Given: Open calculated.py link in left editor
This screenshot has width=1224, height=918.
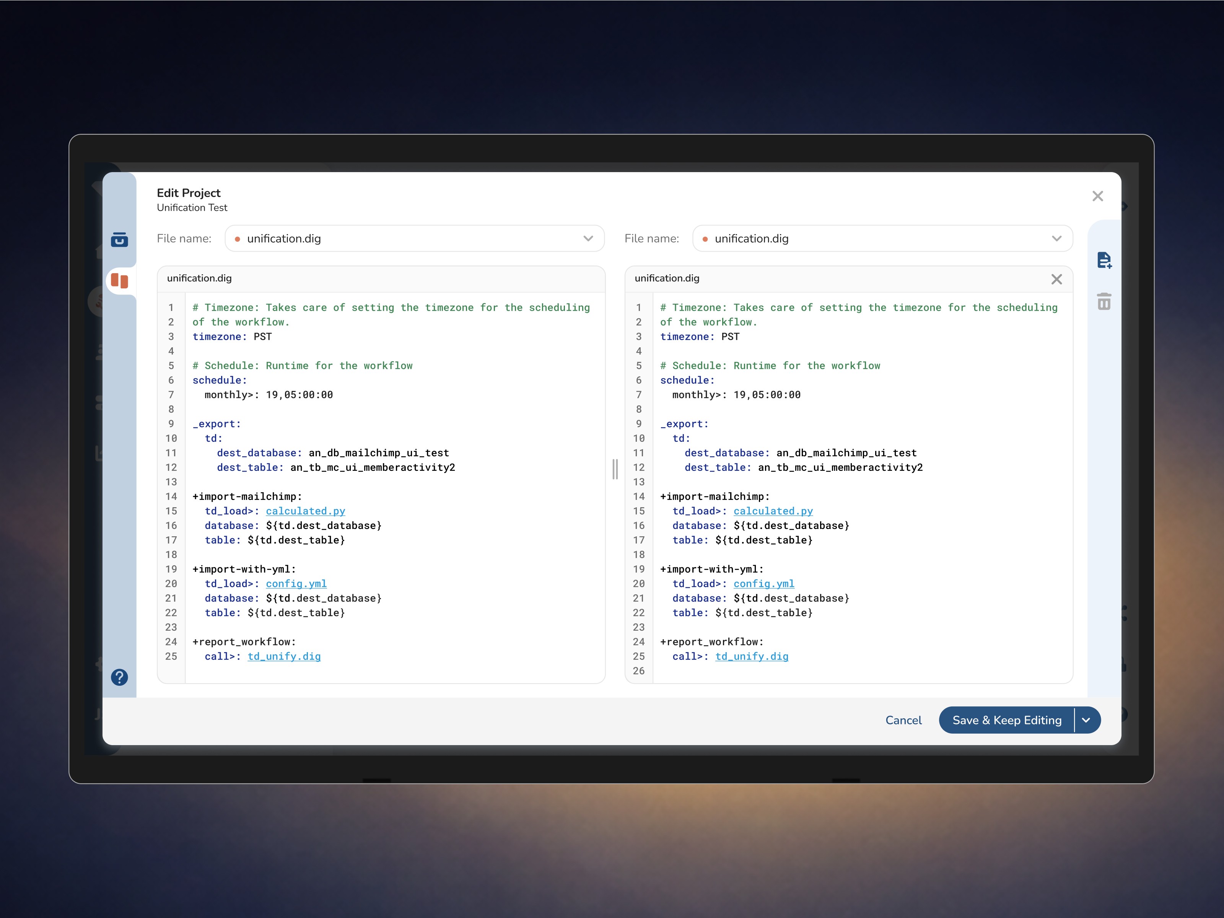Looking at the screenshot, I should pos(306,511).
